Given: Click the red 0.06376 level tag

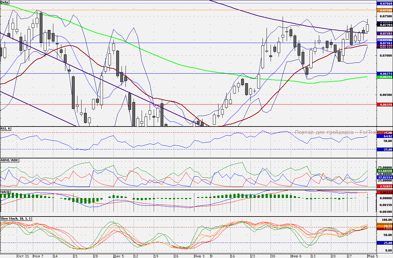Looking at the screenshot, I should pyautogui.click(x=384, y=105).
